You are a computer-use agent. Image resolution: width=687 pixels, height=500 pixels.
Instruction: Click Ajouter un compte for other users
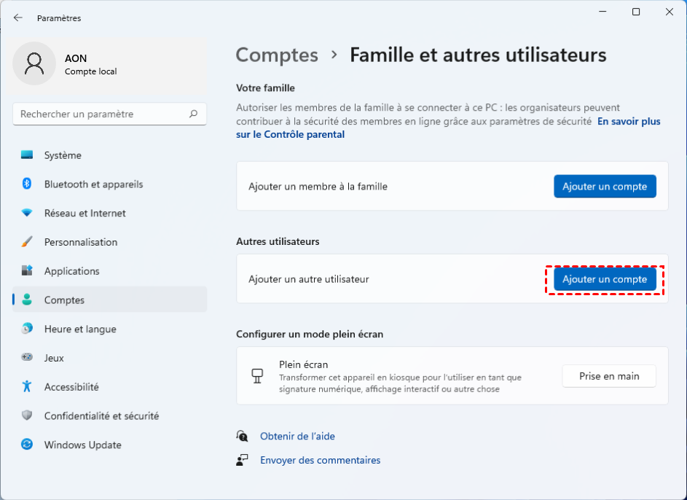[605, 279]
